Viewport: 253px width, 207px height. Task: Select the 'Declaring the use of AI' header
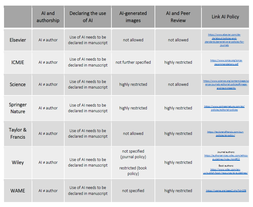88,17
